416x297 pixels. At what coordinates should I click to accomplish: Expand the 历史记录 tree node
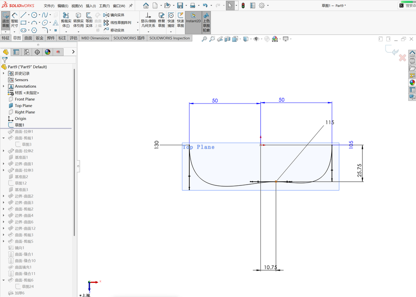(3, 73)
